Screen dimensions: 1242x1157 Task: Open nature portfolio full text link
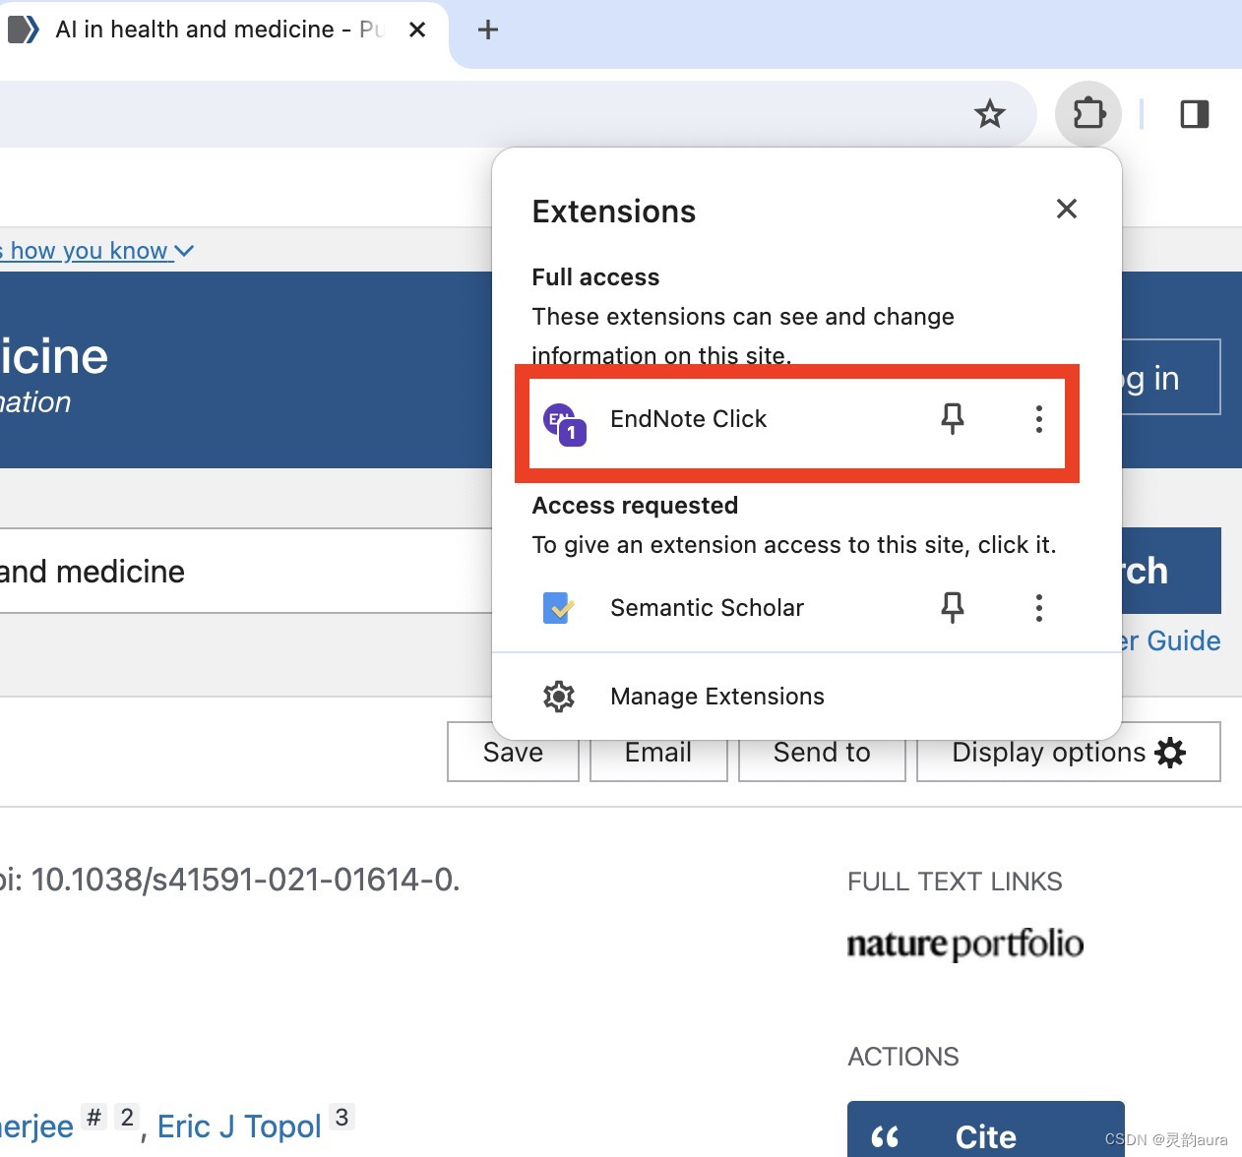click(x=965, y=944)
